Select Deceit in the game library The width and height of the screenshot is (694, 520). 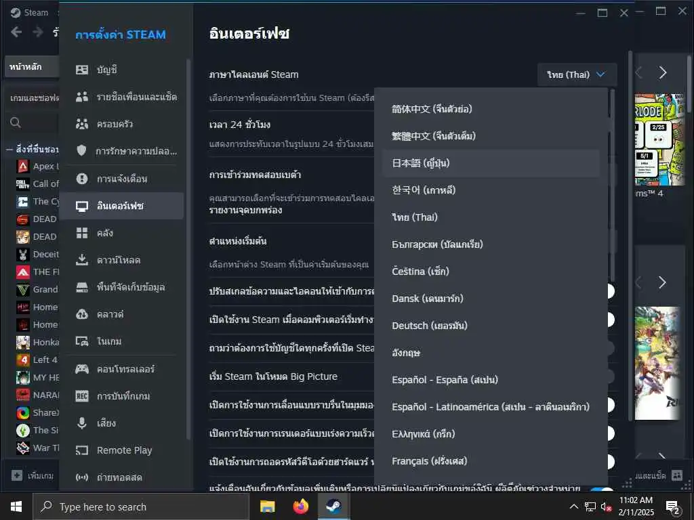(37, 255)
